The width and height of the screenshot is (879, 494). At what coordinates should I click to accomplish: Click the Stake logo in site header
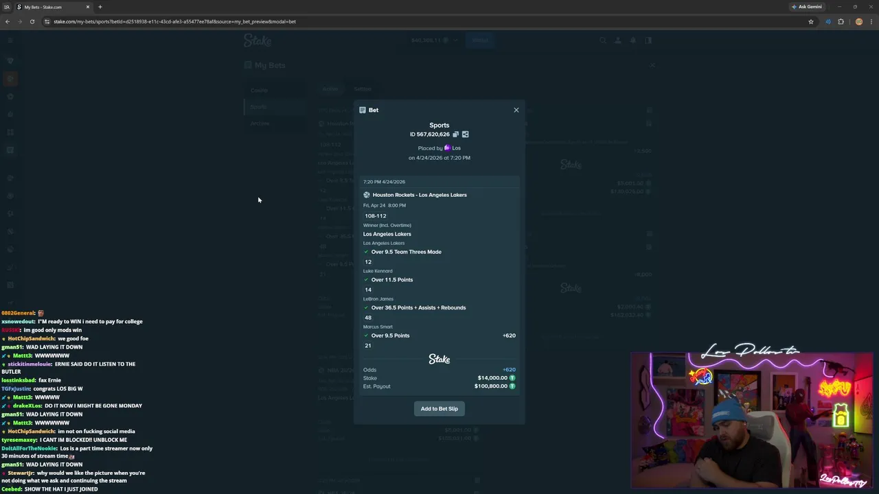[258, 40]
